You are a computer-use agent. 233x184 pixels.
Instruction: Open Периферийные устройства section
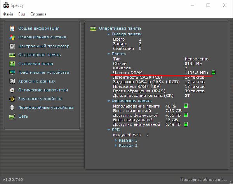tap(46, 108)
